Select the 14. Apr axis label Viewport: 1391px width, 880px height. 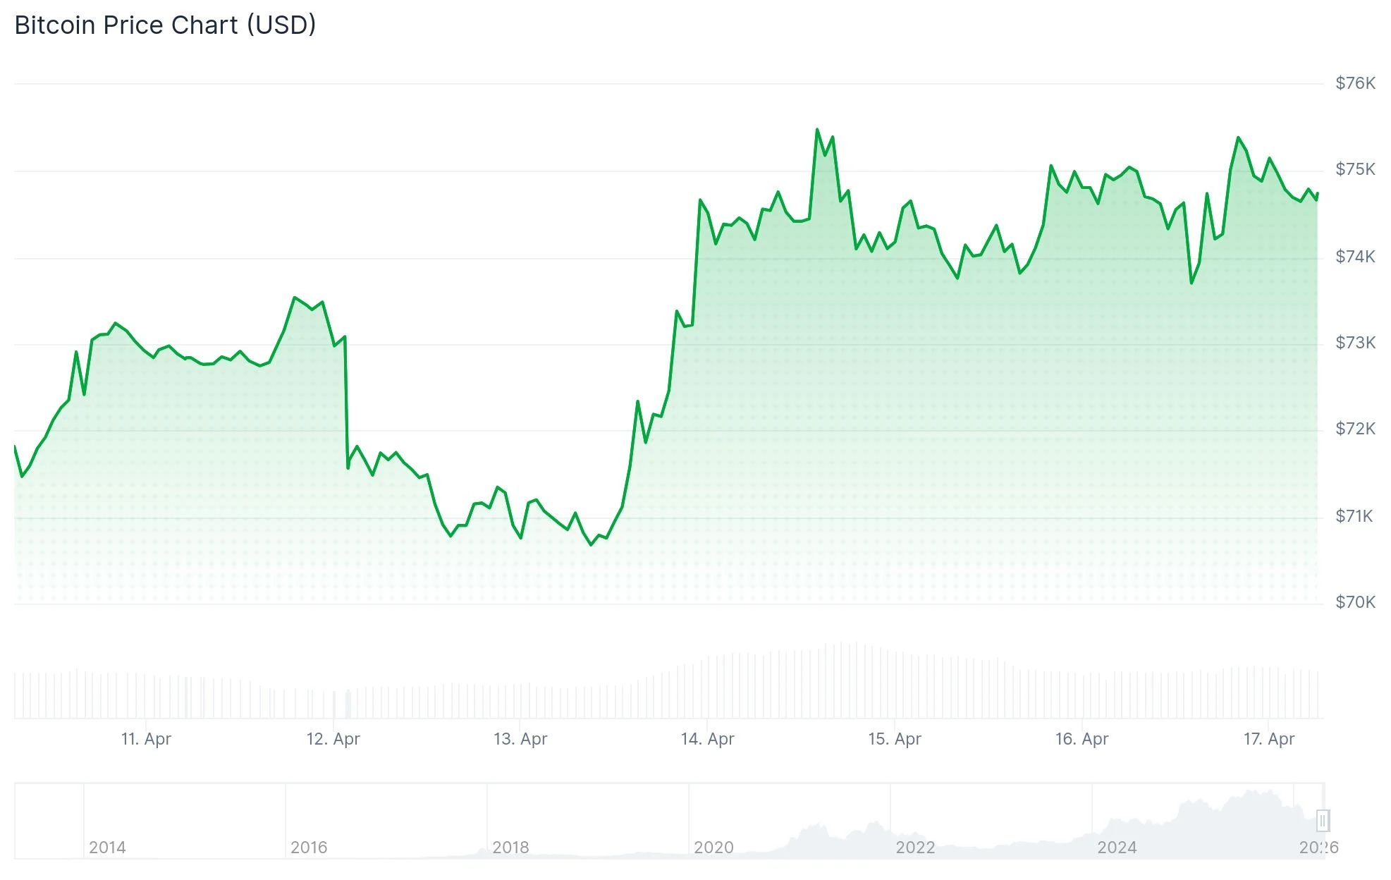pyautogui.click(x=707, y=739)
